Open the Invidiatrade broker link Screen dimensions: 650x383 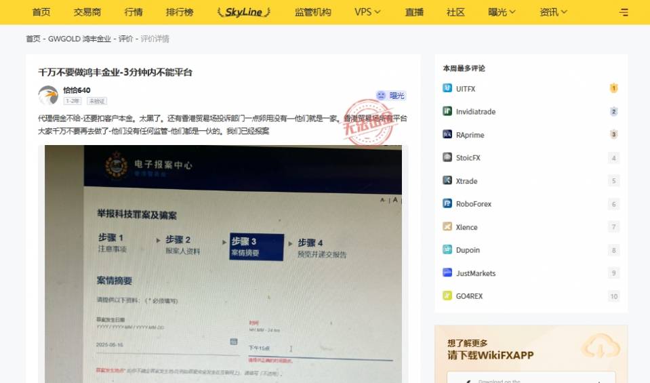click(476, 111)
